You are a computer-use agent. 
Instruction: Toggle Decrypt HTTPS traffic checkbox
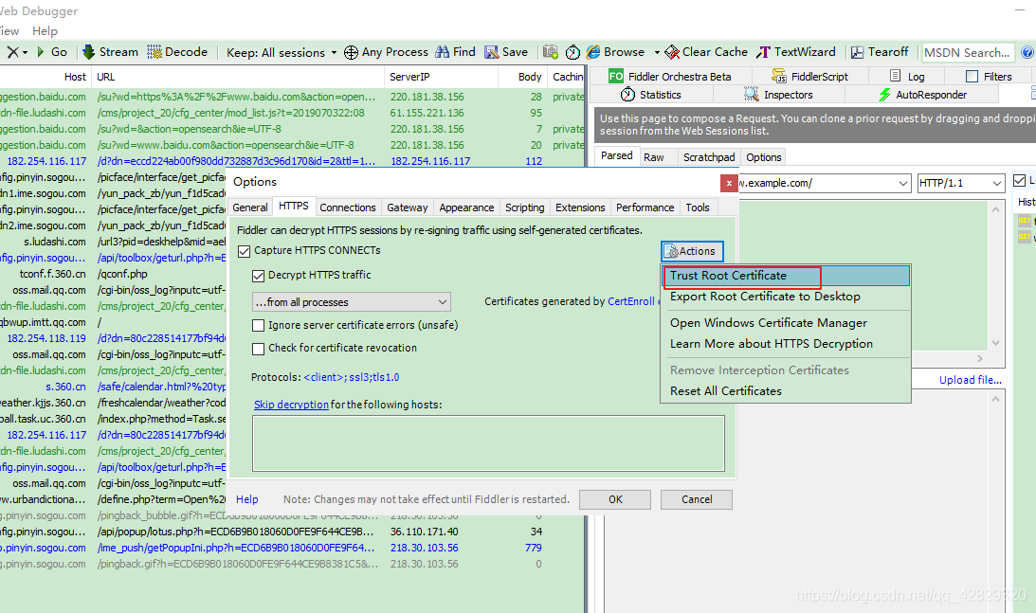click(259, 276)
